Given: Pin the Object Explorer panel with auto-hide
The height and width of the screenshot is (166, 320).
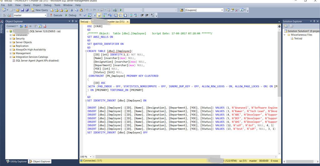Looking at the screenshot, I should pyautogui.click(x=72, y=21).
